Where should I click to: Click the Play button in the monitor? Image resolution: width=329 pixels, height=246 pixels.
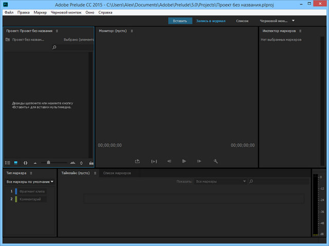point(184,161)
